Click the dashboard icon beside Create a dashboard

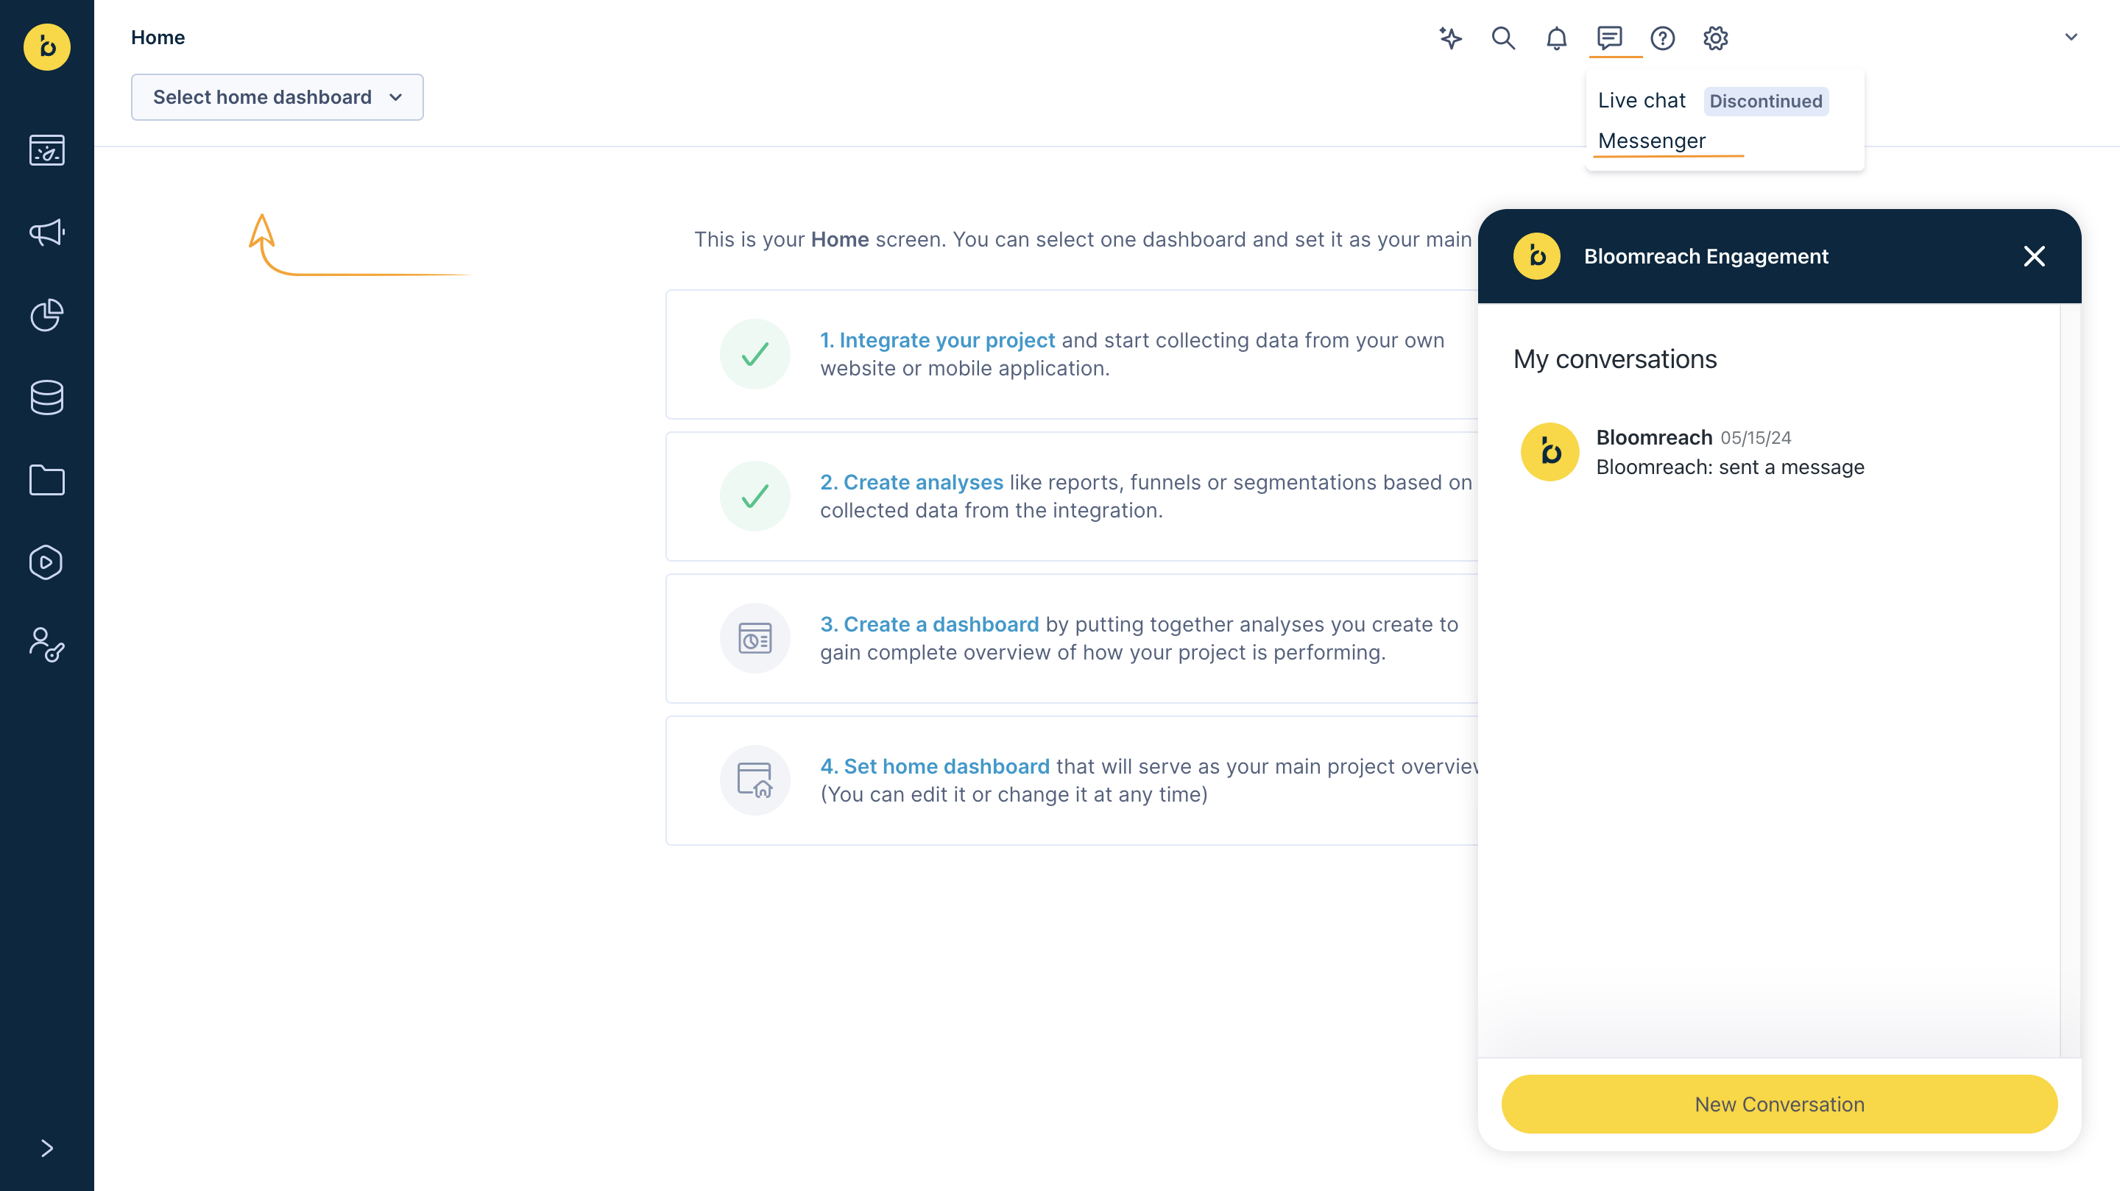click(x=755, y=638)
